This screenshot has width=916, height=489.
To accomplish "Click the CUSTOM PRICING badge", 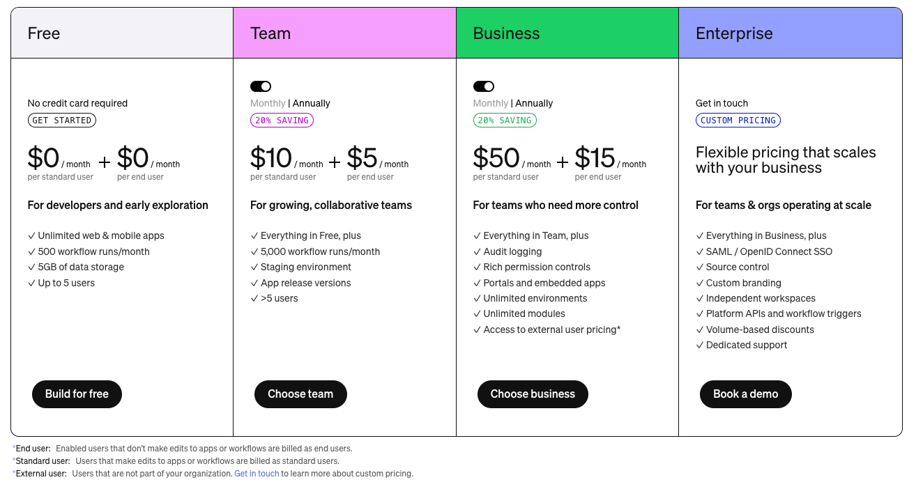I will 738,121.
